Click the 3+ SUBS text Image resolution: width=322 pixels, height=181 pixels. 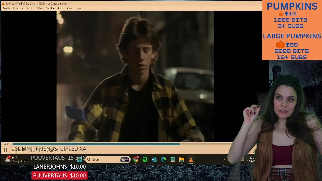point(290,26)
